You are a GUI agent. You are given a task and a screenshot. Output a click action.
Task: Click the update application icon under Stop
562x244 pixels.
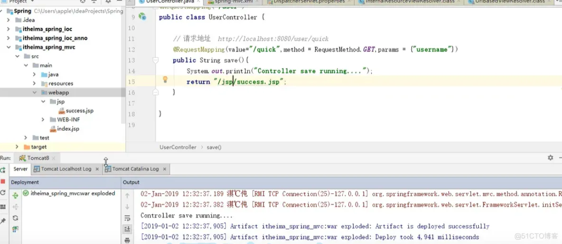tap(3, 192)
